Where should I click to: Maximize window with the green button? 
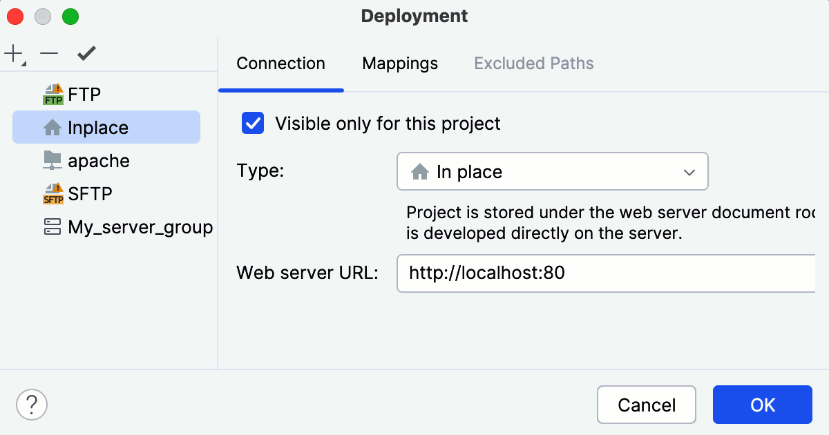click(70, 17)
